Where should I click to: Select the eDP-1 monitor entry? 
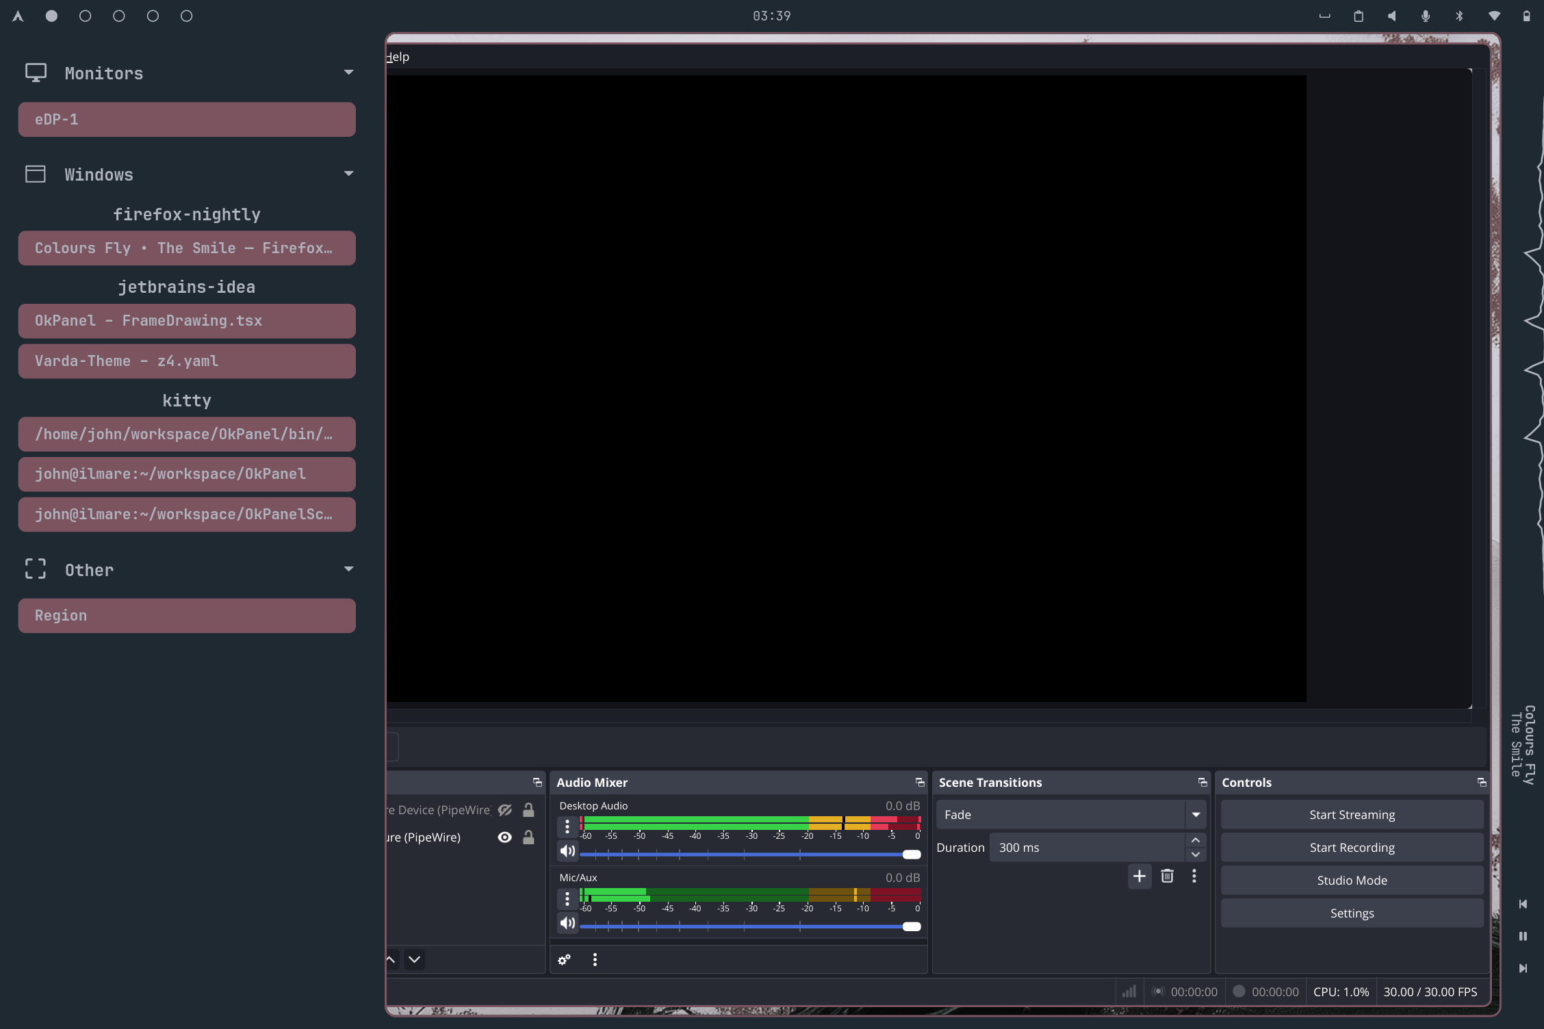[187, 120]
